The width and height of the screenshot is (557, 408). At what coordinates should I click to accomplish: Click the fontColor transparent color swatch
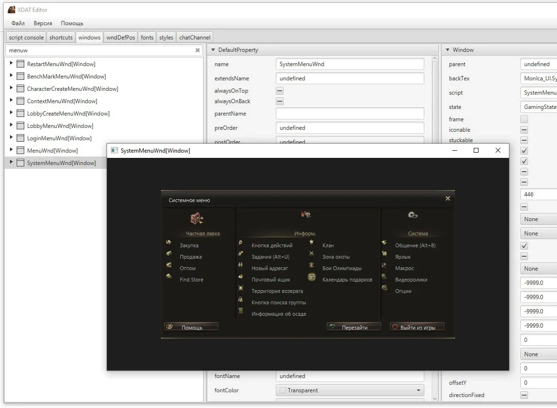(283, 390)
